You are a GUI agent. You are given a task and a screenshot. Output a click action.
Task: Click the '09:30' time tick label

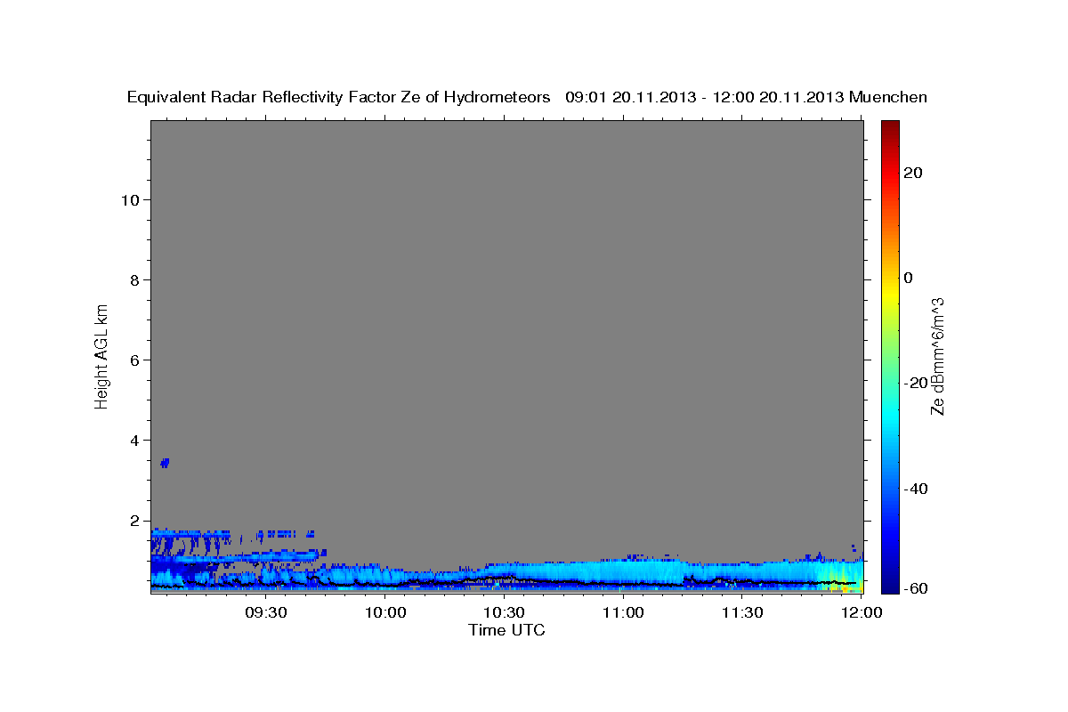(266, 612)
